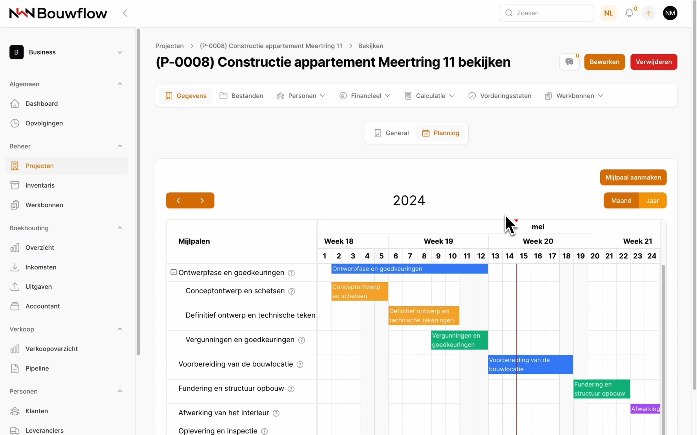Collapse the Ontwerpfase en goedkeuringen milestone
Viewport: 697px width, 435px height.
[173, 272]
